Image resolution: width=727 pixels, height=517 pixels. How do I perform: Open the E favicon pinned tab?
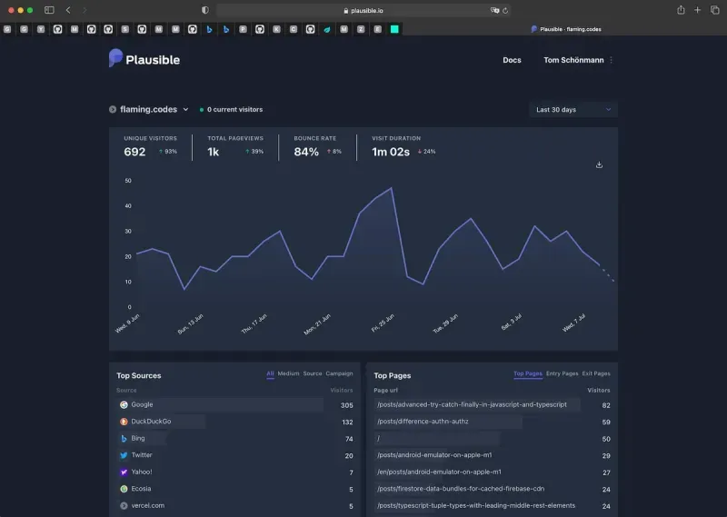(x=378, y=29)
